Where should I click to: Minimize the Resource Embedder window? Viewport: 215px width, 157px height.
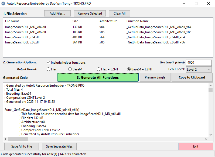[184, 4]
